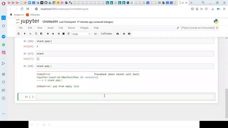The width and height of the screenshot is (228, 128).
Task: Open the Kernel menu
Action: click(x=71, y=28)
